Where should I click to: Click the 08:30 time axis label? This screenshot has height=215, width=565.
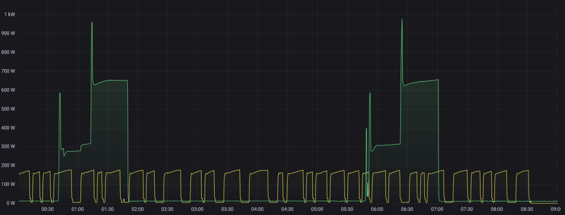point(527,209)
